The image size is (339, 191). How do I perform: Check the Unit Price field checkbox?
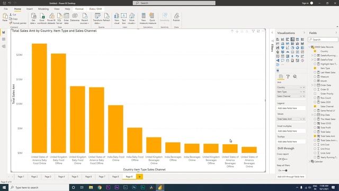click(315, 149)
